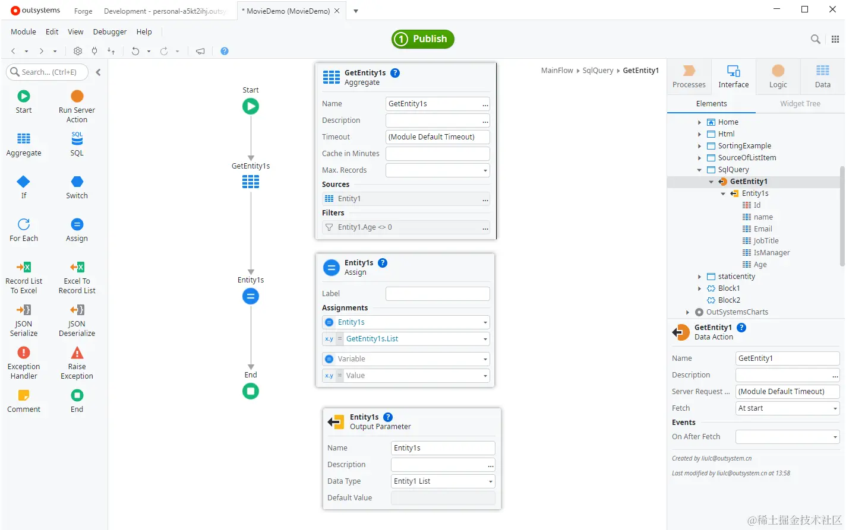Select the Assign tool in toolbox
This screenshot has width=846, height=530.
(x=77, y=230)
